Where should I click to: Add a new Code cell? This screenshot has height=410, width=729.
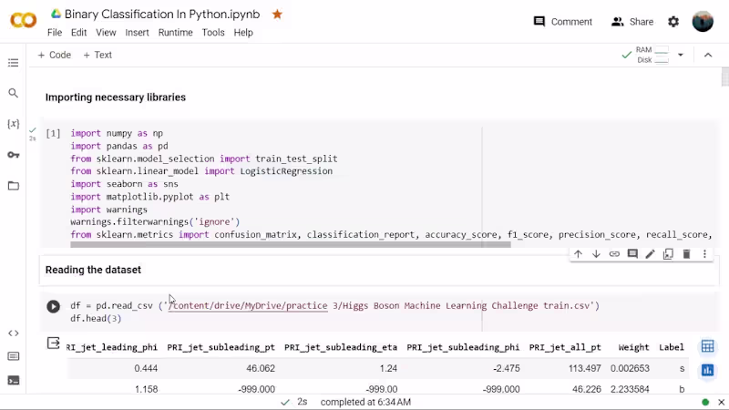click(x=55, y=55)
